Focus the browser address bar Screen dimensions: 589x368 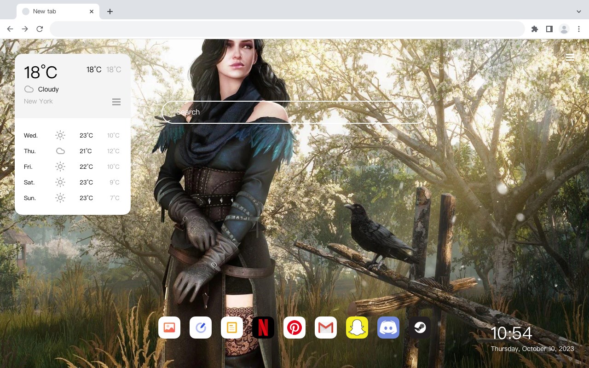click(287, 29)
